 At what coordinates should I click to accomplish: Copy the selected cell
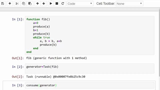23,3
